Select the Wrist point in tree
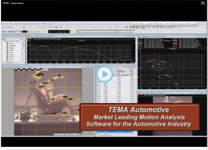 click(x=12, y=50)
